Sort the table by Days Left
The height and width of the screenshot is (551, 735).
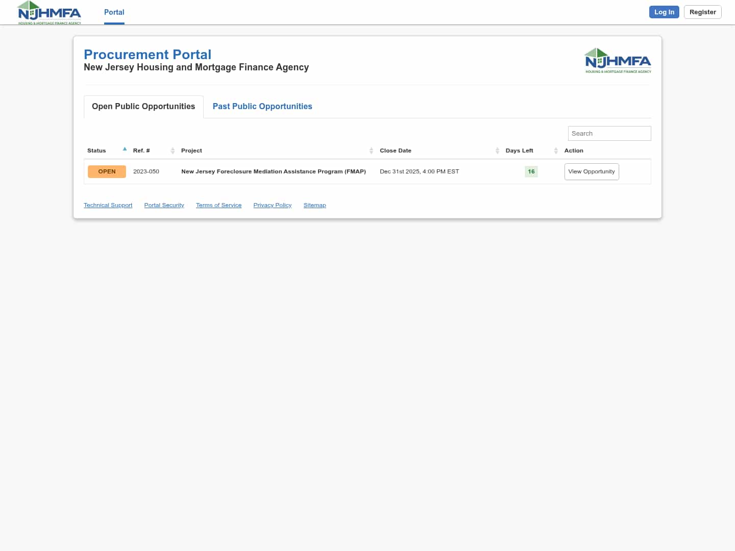pyautogui.click(x=556, y=151)
